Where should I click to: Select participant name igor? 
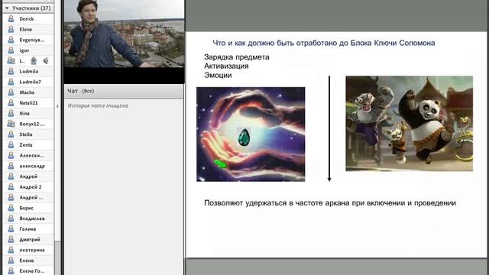click(24, 50)
